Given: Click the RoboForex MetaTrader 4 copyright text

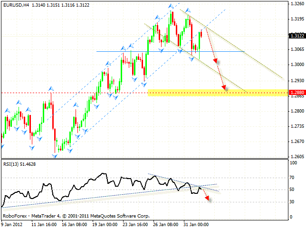Looking at the screenshot, I should point(76,216).
